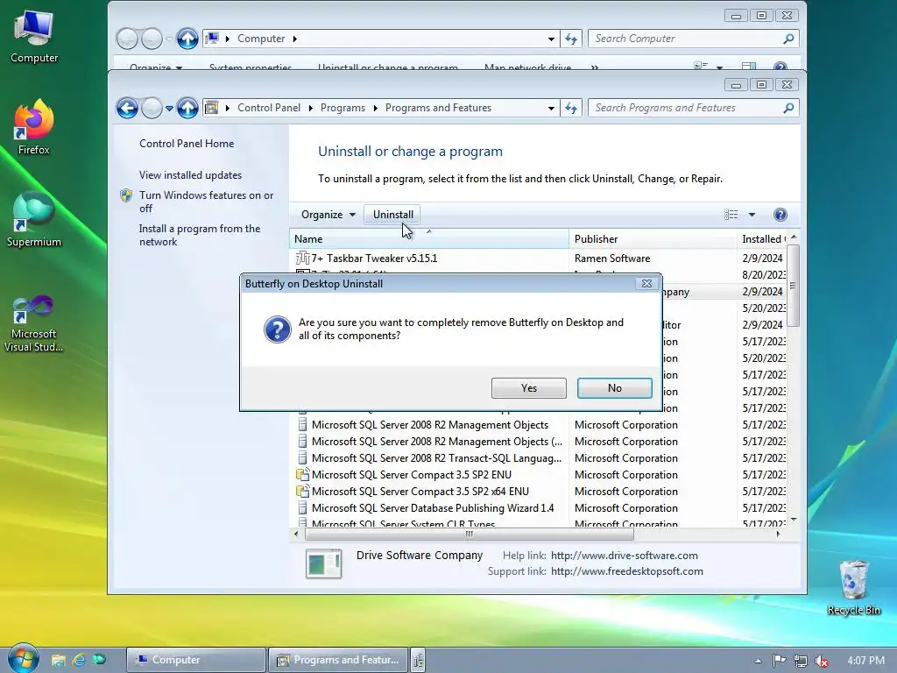
Task: Open the freedesktopsoft.com support link
Action: coord(627,571)
